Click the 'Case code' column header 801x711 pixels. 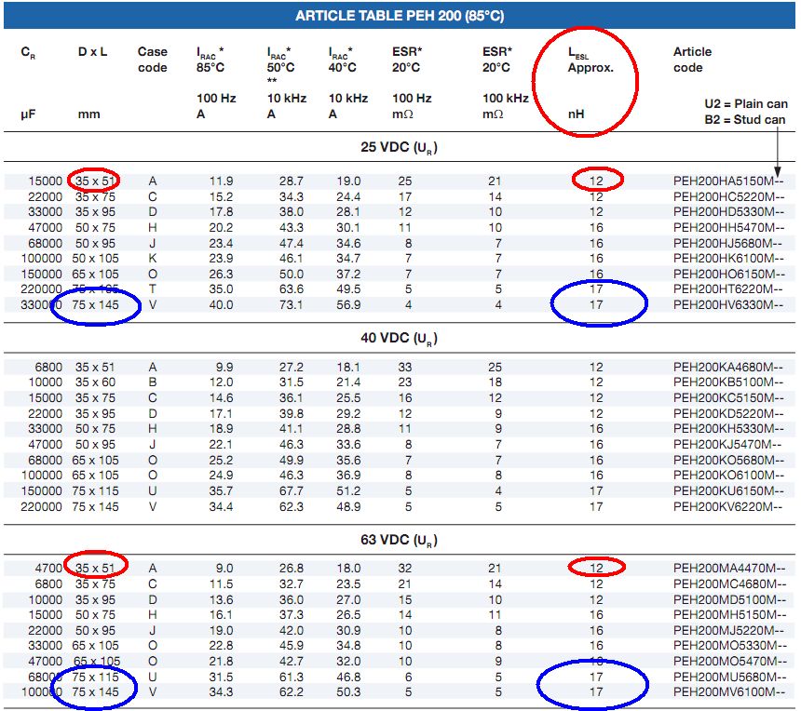point(152,60)
